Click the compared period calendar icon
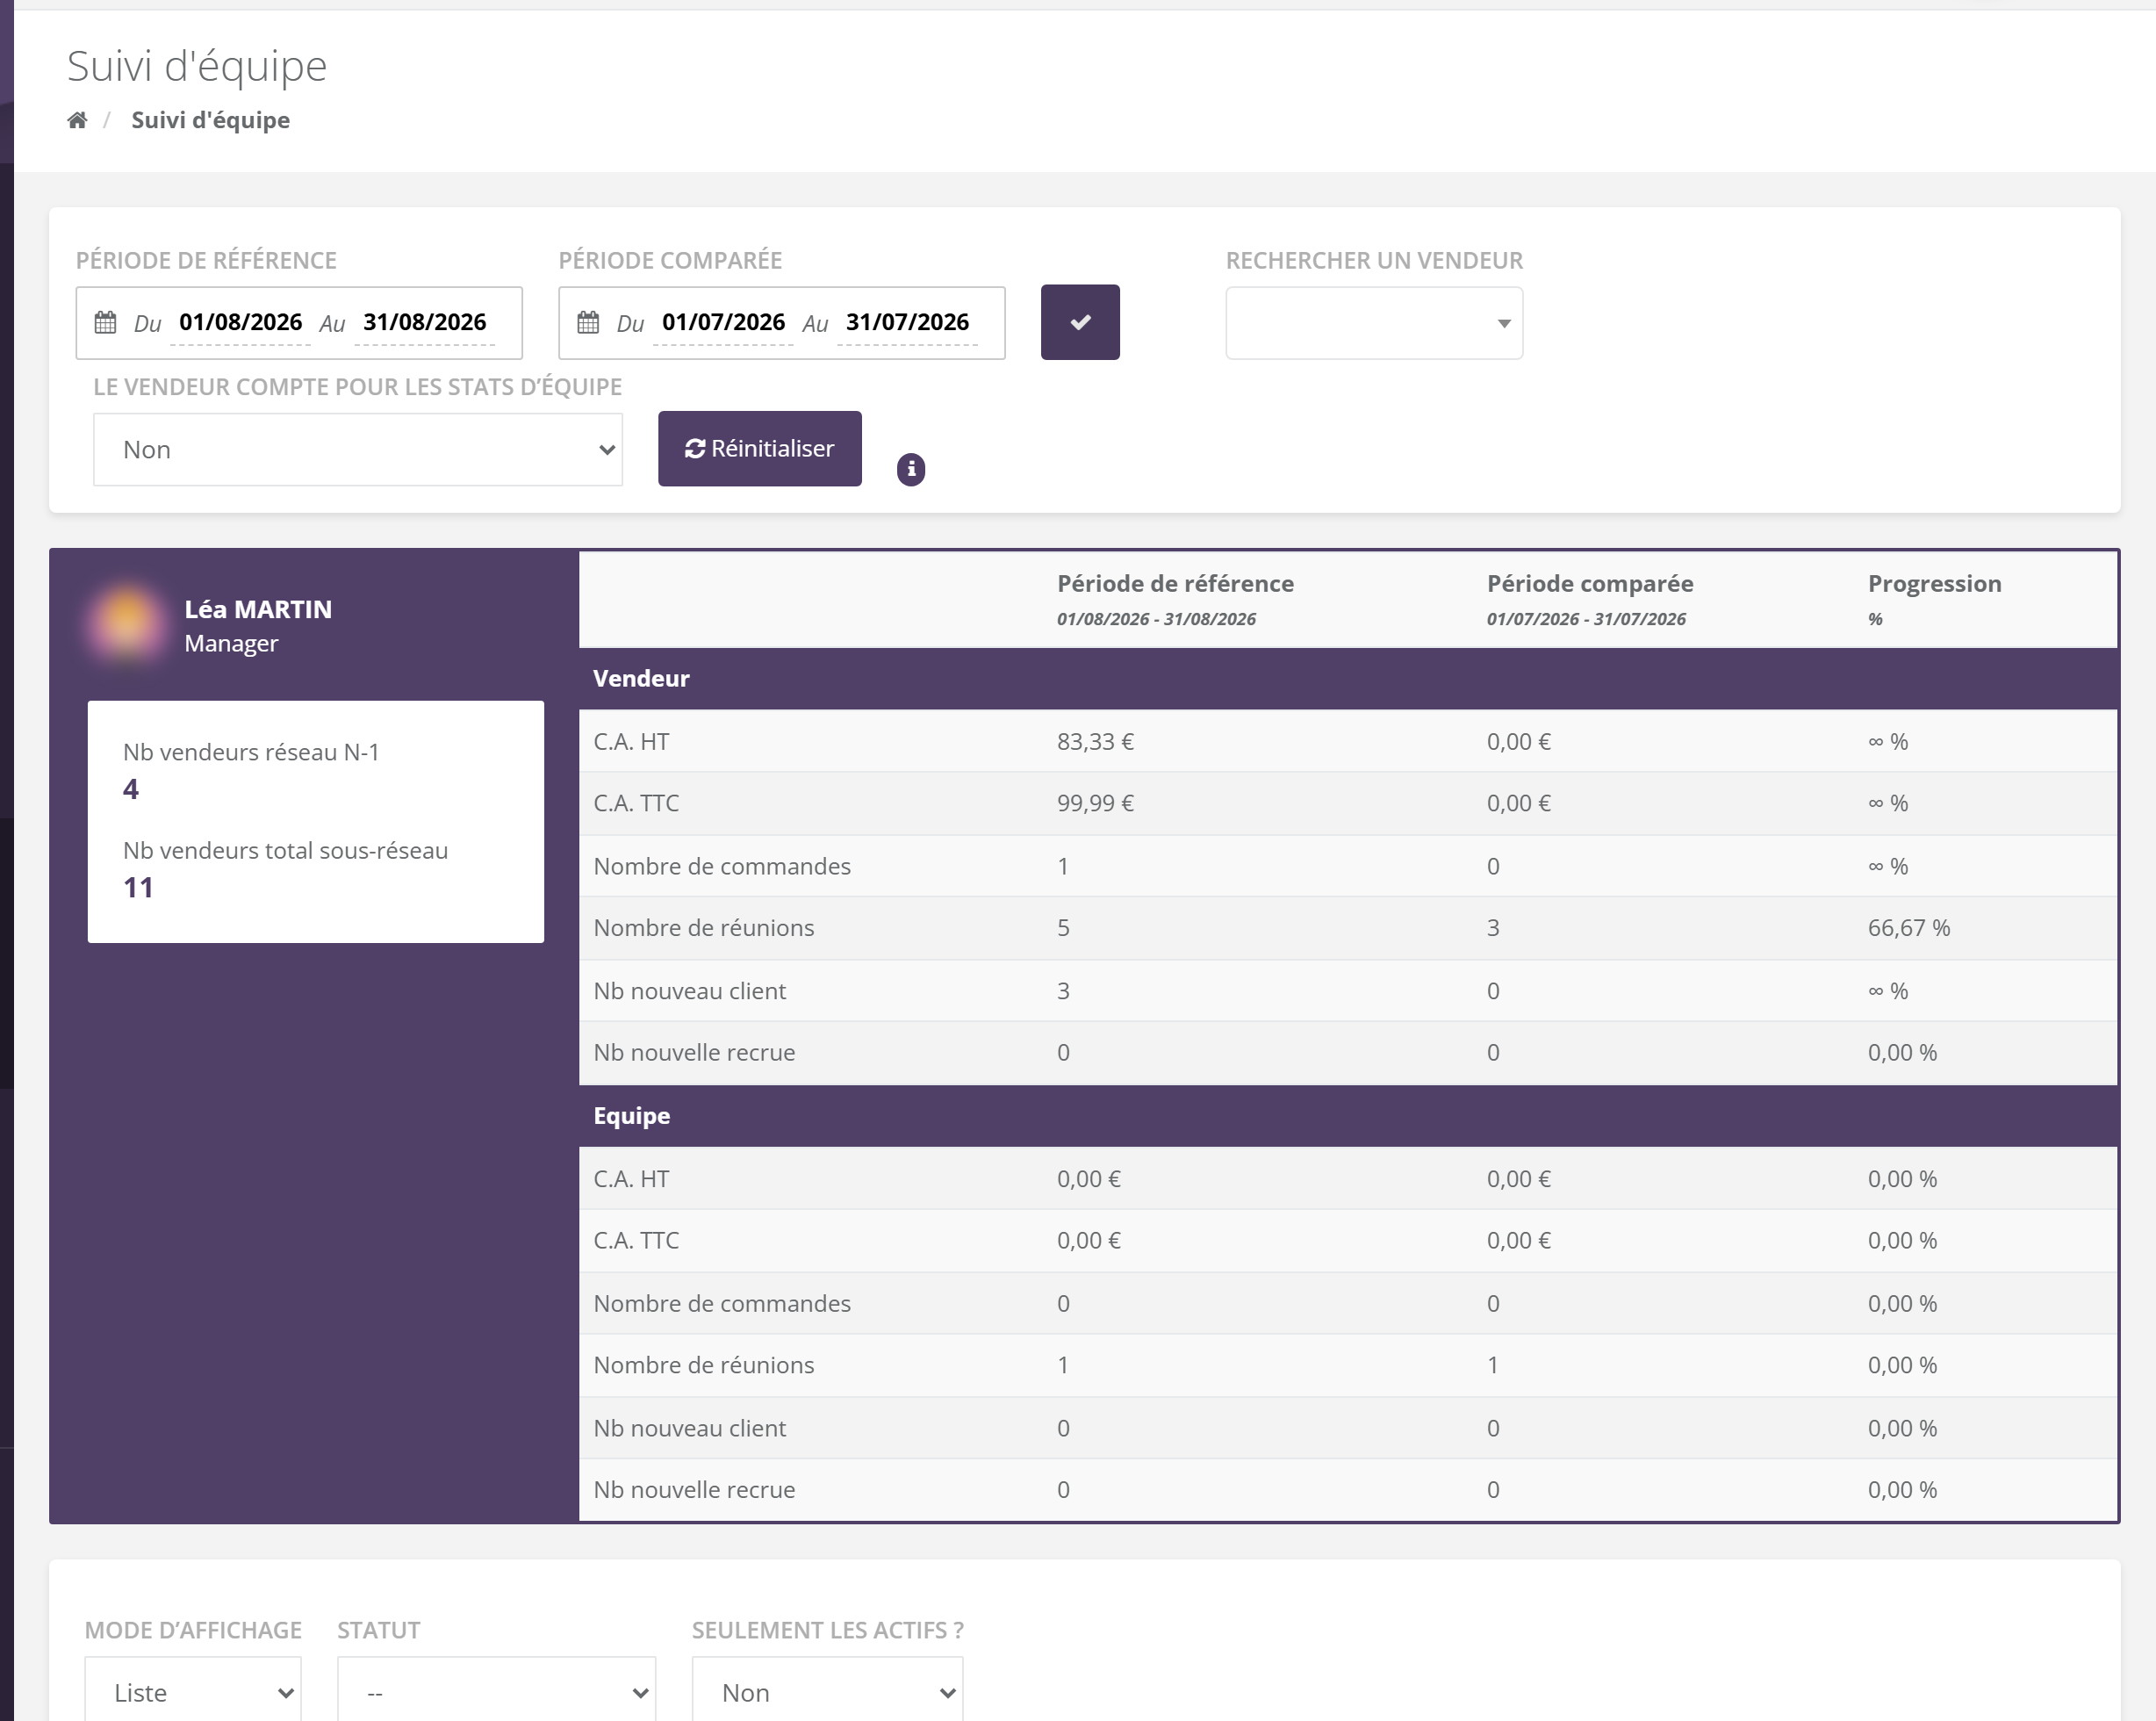2156x1721 pixels. click(588, 322)
